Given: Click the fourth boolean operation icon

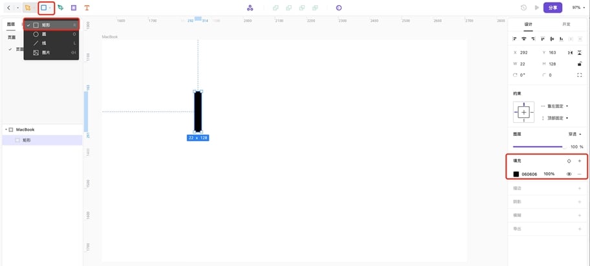Looking at the screenshot, I should [315, 8].
